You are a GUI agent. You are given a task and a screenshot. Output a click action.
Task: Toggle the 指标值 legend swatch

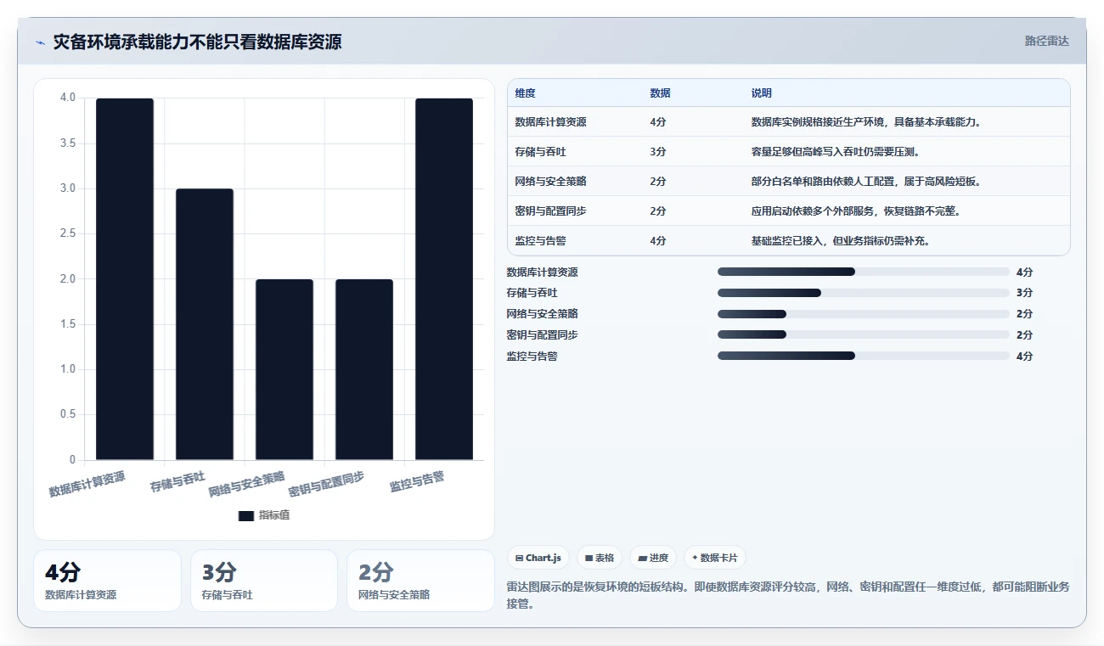point(246,515)
